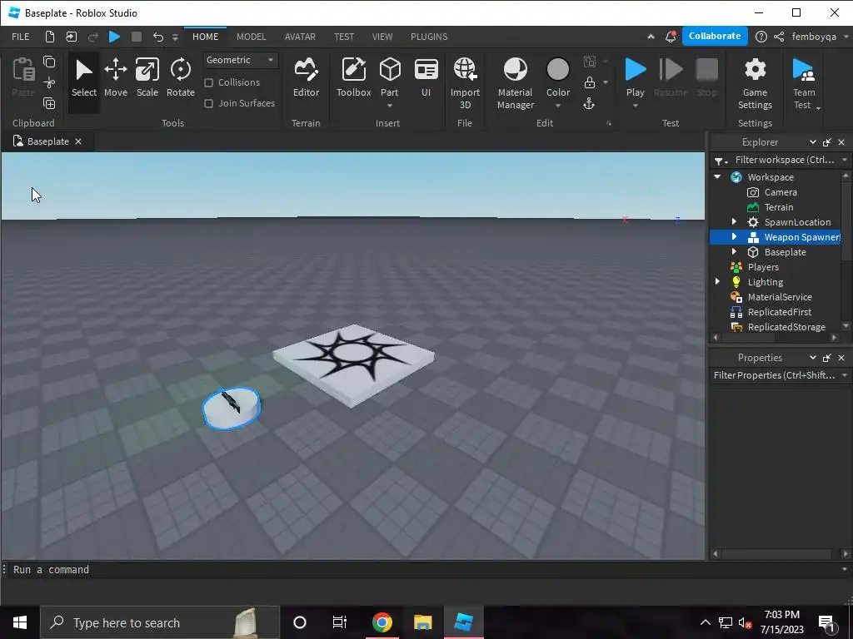This screenshot has height=639, width=853.
Task: Open Chrome from the taskbar
Action: click(x=382, y=622)
